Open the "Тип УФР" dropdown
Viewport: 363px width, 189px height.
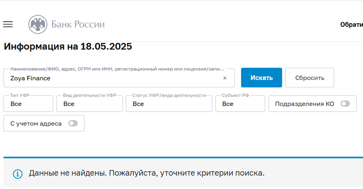[x=28, y=104]
